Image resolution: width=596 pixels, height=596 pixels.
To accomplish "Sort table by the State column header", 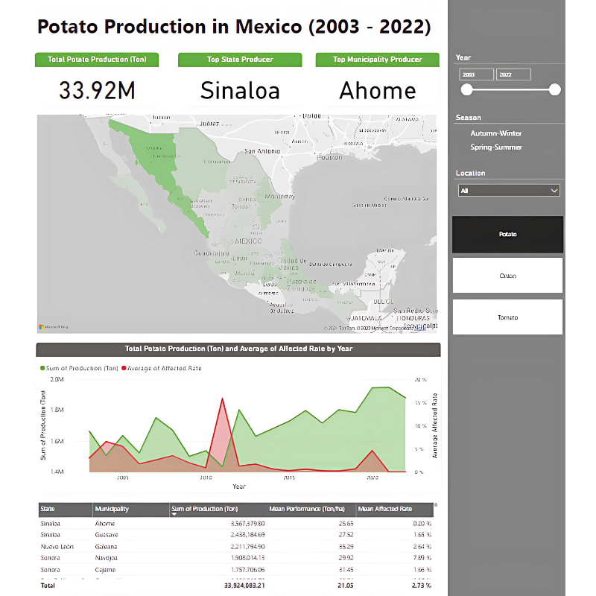I will (x=48, y=509).
